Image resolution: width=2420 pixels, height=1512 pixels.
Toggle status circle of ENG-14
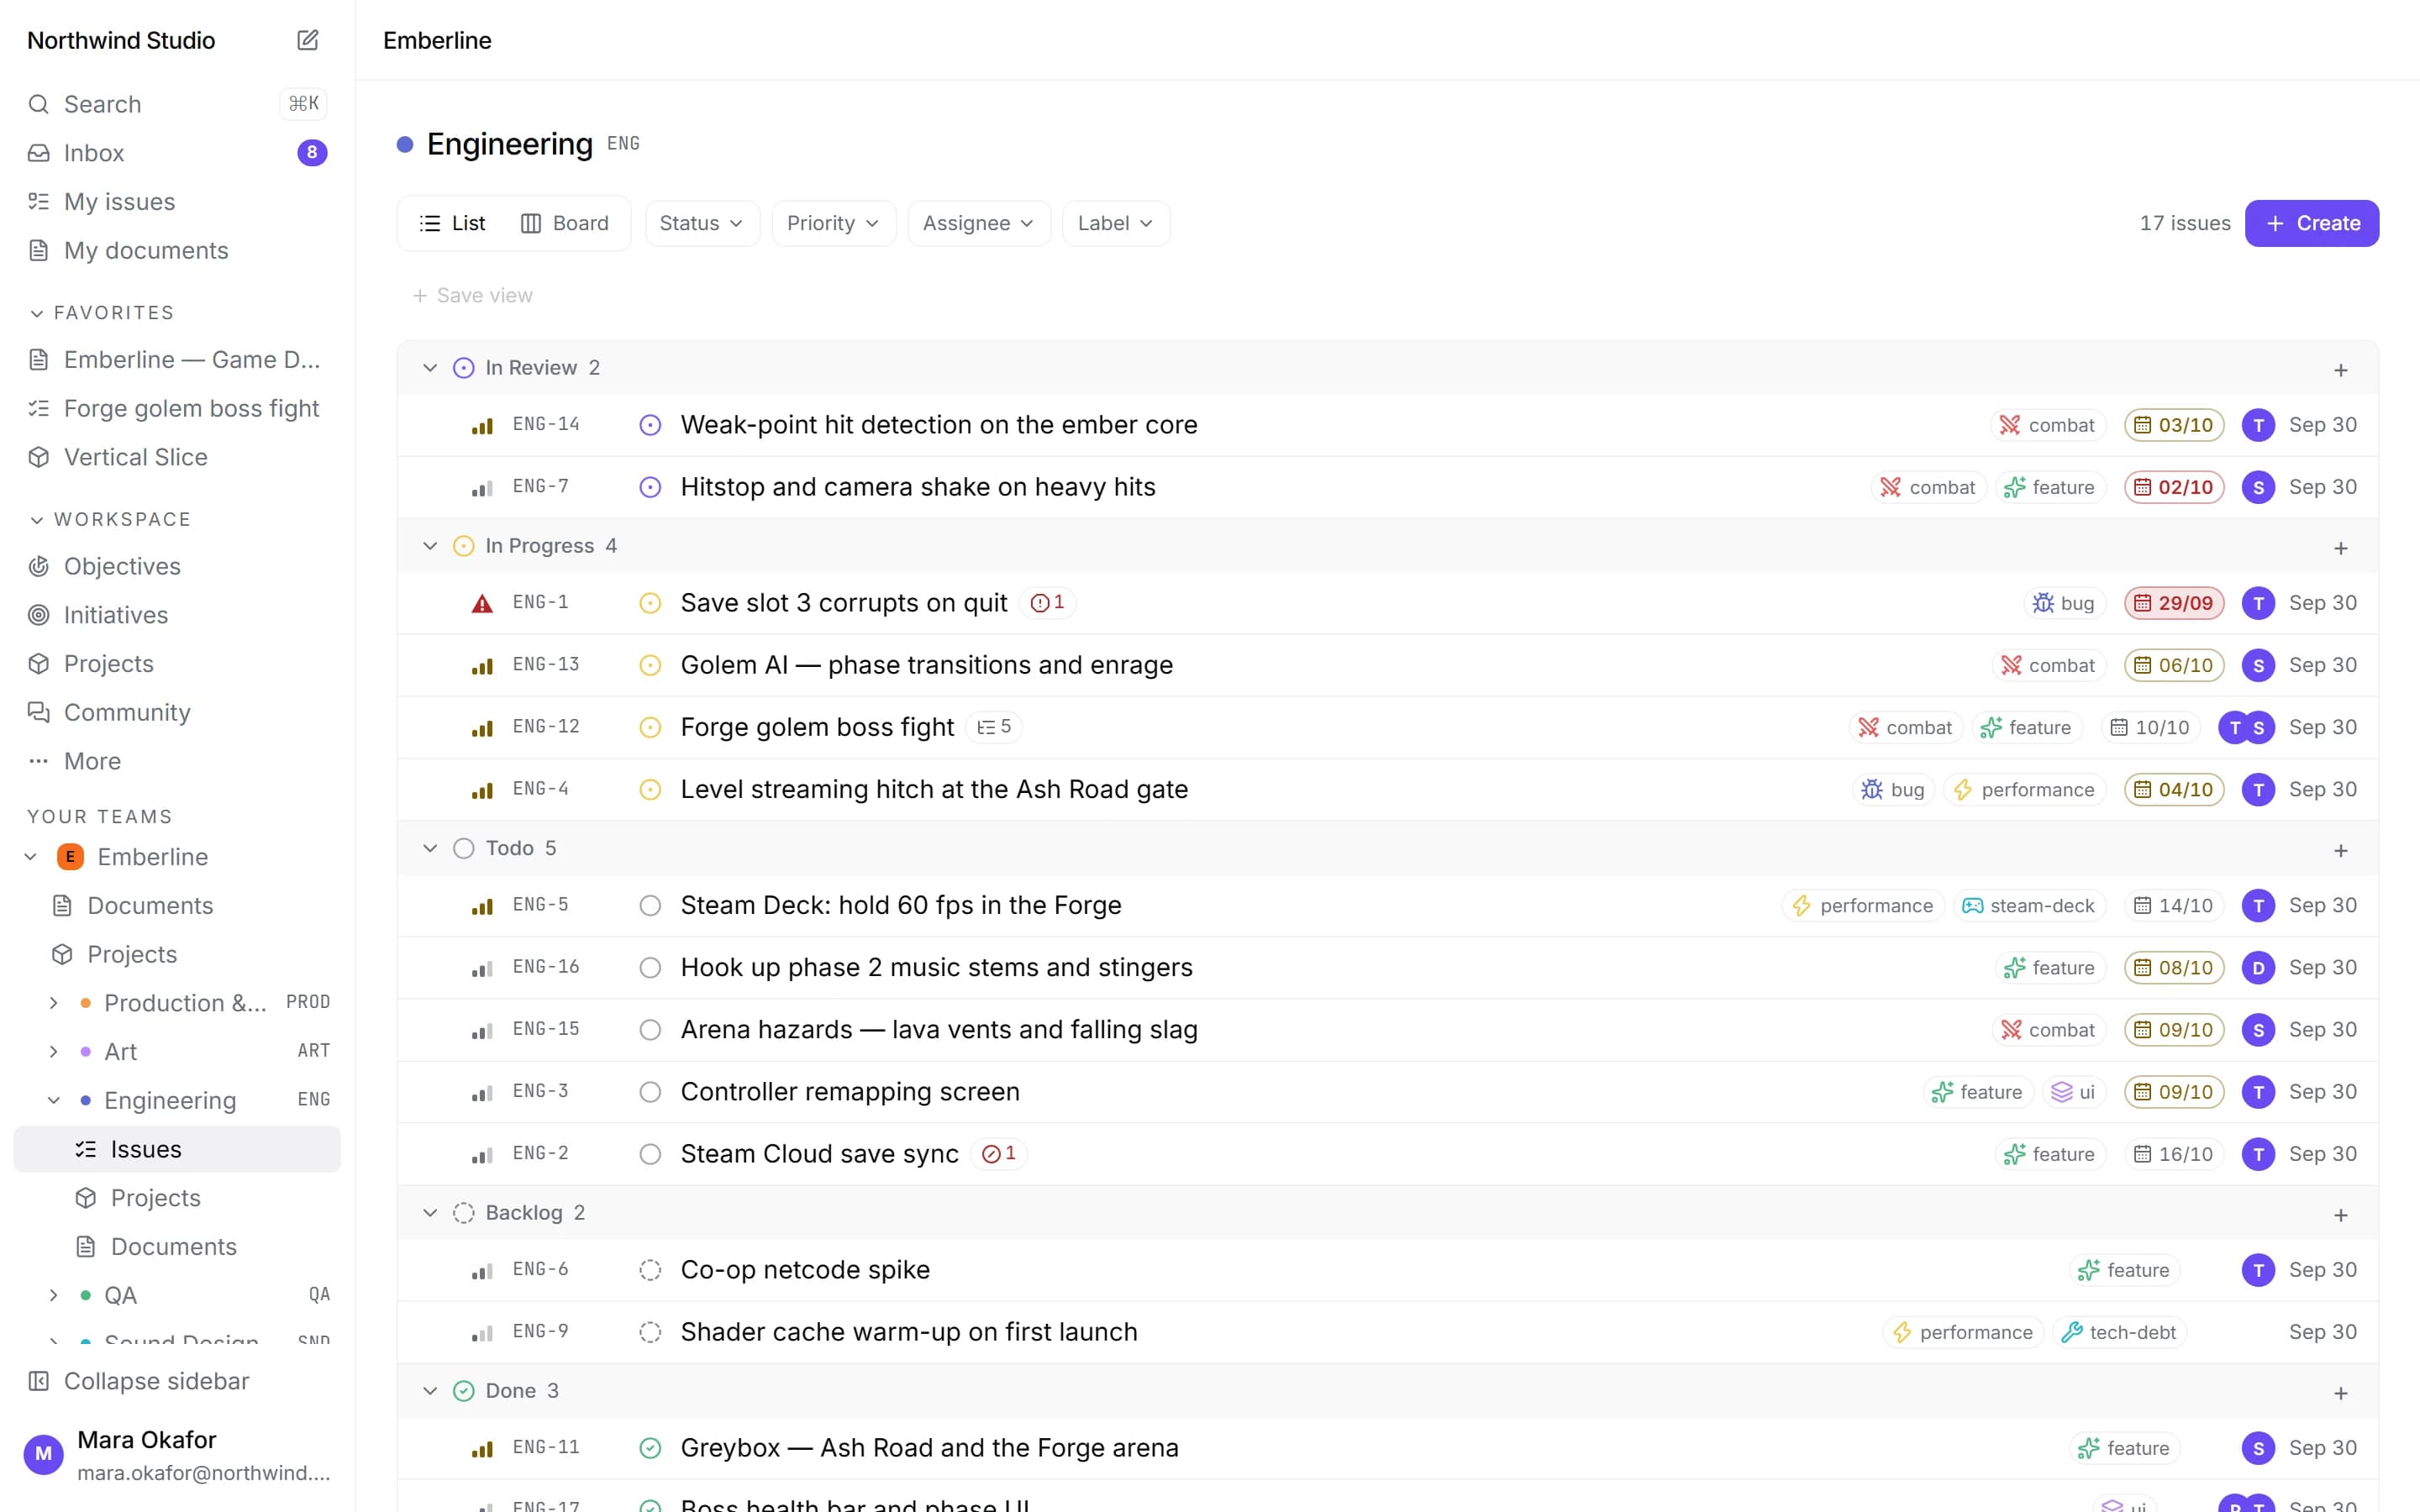[650, 425]
